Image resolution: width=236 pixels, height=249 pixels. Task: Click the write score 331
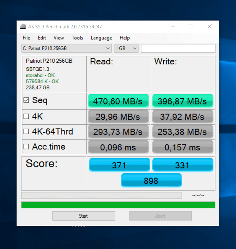pos(183,165)
